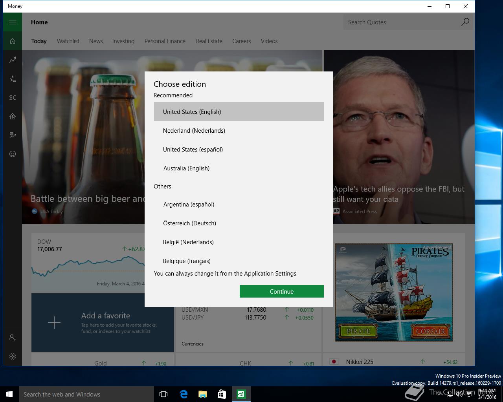This screenshot has height=402, width=503.
Task: Select Österreich (Deutsch) edition
Action: click(239, 223)
